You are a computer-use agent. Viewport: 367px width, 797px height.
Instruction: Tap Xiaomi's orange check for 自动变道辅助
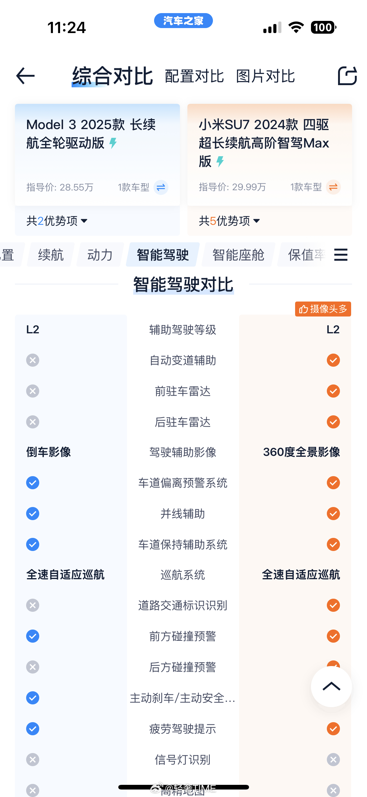(333, 360)
